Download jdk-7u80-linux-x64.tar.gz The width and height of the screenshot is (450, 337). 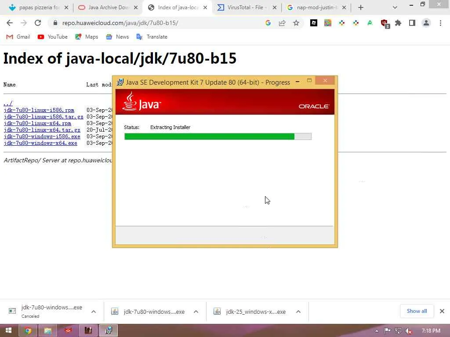[x=42, y=130]
